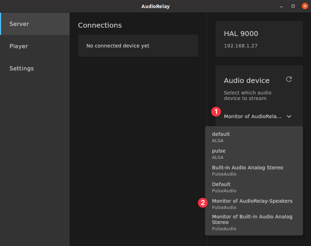
Task: Click the audio device dropdown chevron arrow
Action: 289,117
